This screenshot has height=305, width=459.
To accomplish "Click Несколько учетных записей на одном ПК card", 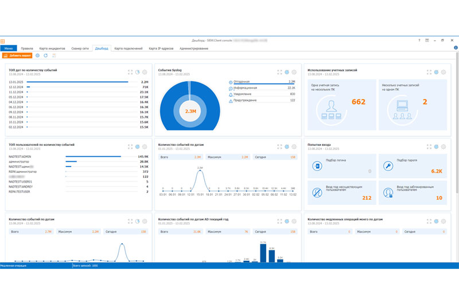I will pyautogui.click(x=413, y=105).
